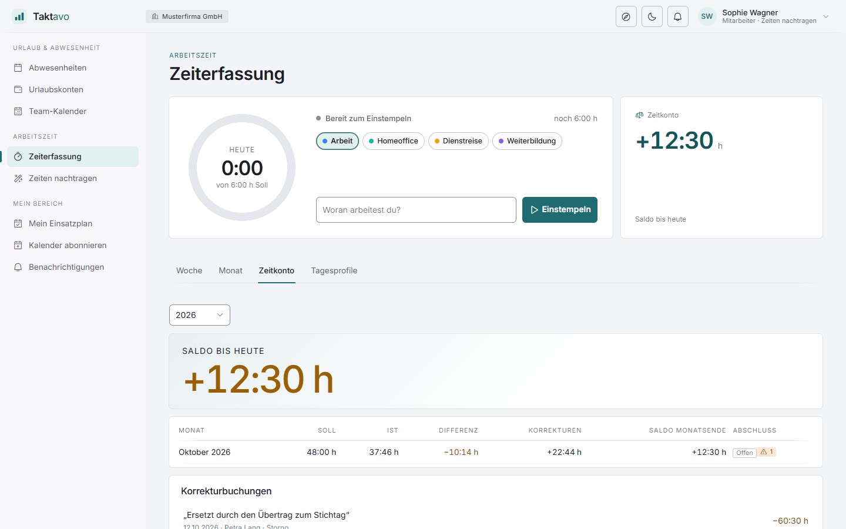Click the Abwesenheiten calendar icon in sidebar
The width and height of the screenshot is (846, 529).
click(x=18, y=68)
